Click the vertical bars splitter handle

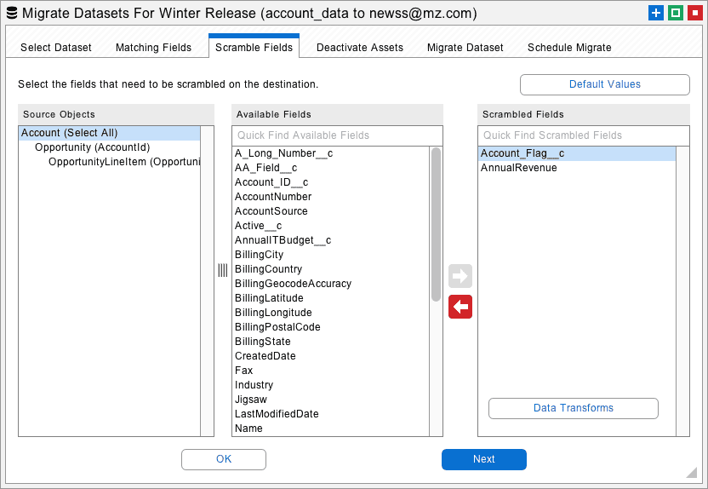tap(223, 270)
